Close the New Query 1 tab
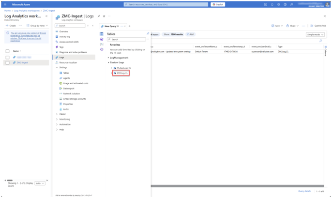Screen dimensions: 333x197 (125, 26)
